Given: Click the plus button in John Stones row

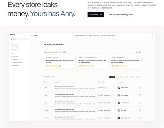Looking at the screenshot, I should pyautogui.click(x=140, y=95).
